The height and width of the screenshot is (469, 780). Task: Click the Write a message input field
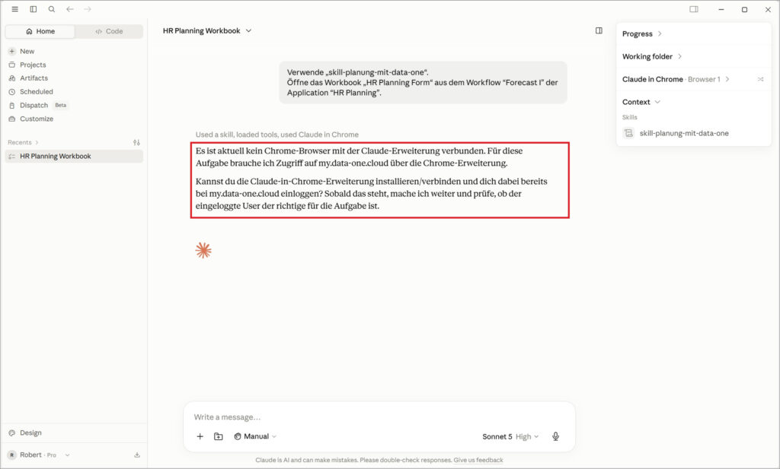[379, 417]
